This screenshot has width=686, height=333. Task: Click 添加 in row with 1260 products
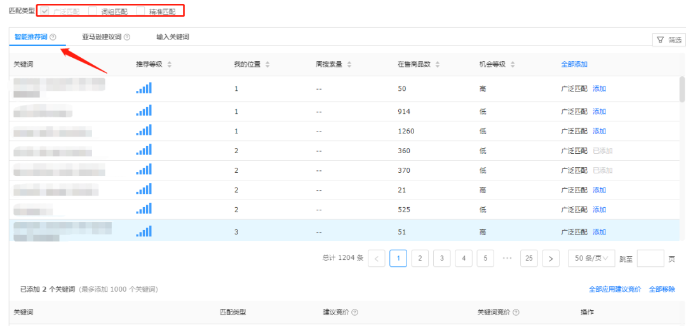pyautogui.click(x=600, y=131)
